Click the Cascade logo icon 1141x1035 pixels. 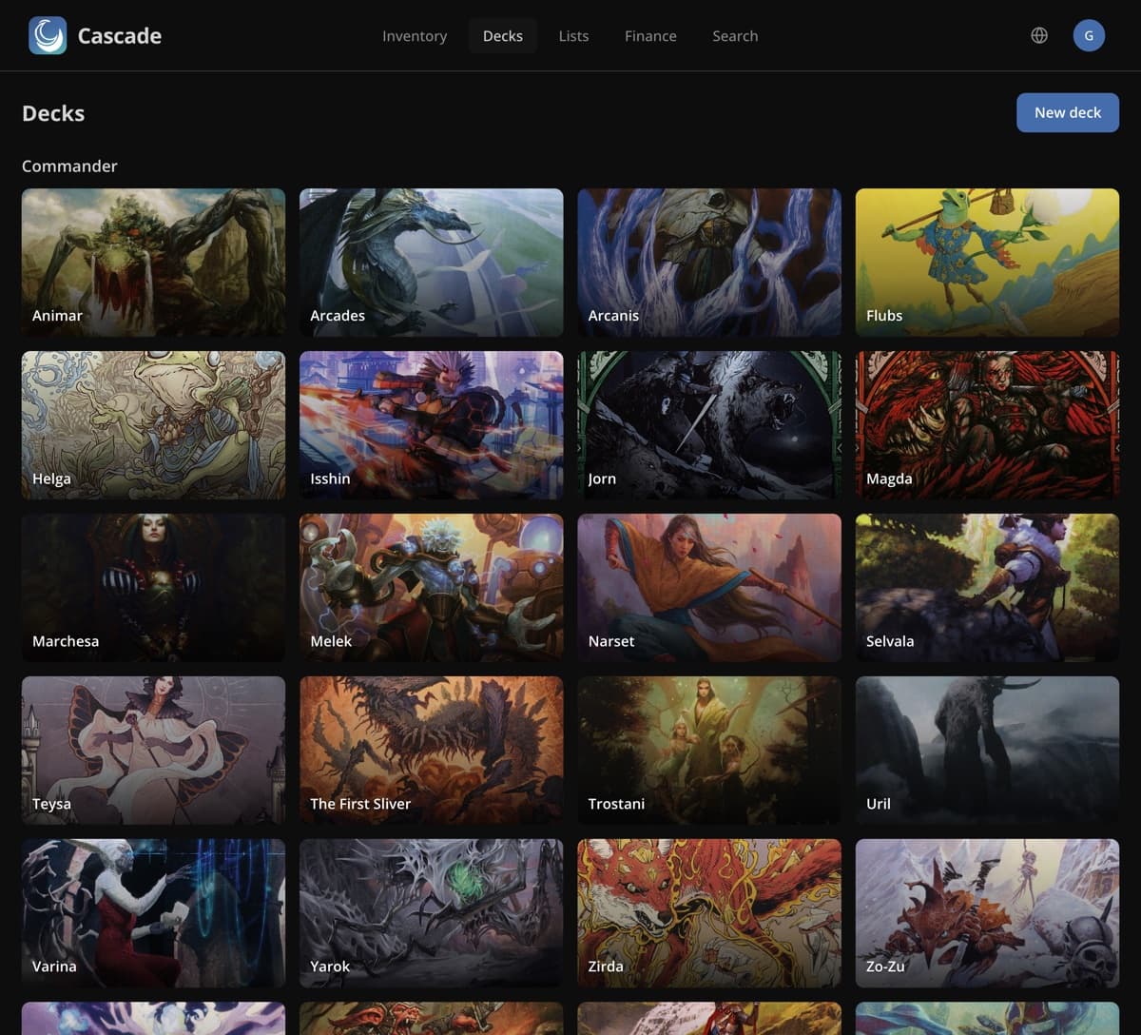pyautogui.click(x=48, y=35)
